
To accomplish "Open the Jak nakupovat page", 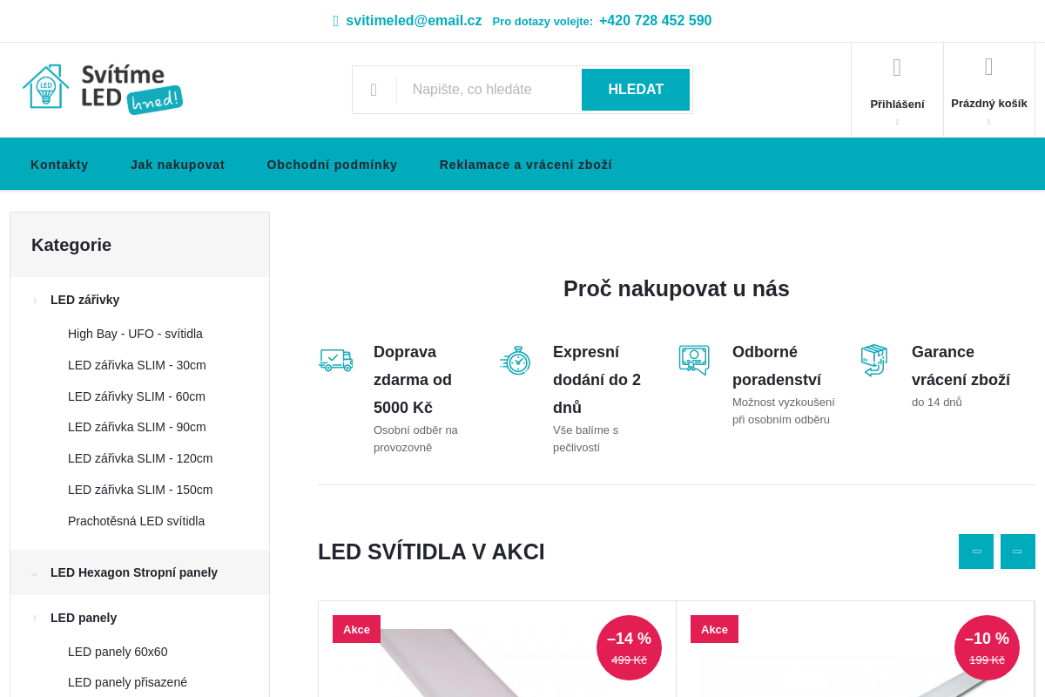I will tap(178, 164).
